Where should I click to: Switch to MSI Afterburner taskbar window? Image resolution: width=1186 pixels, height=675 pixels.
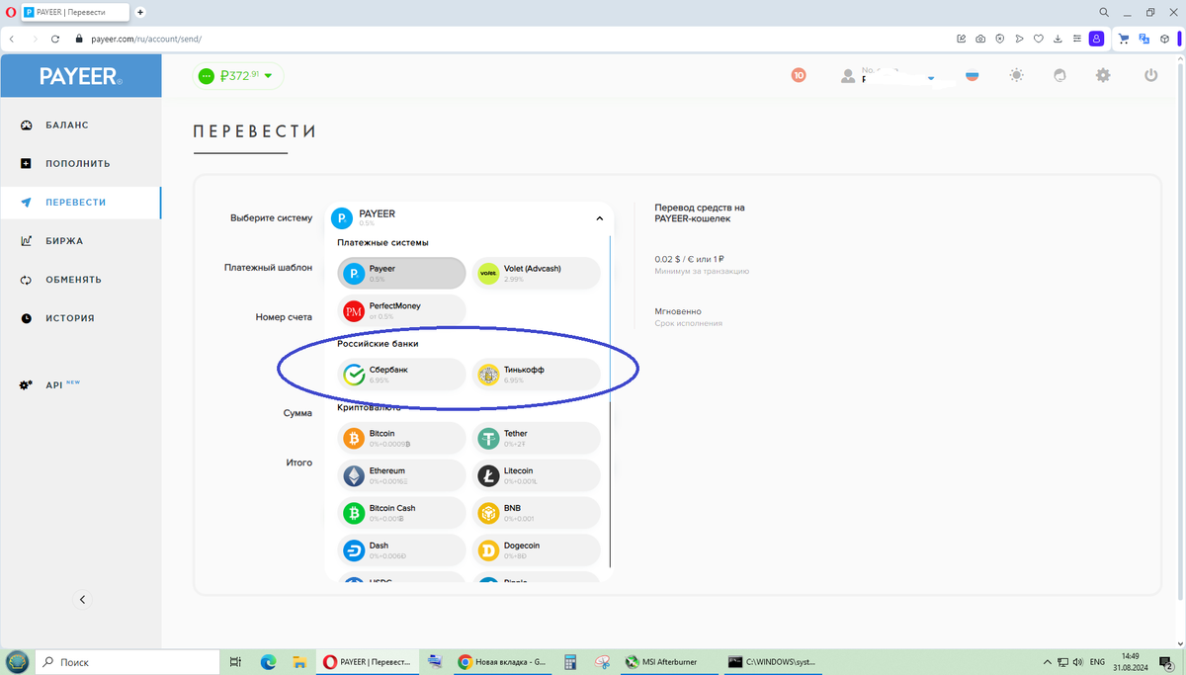click(669, 662)
